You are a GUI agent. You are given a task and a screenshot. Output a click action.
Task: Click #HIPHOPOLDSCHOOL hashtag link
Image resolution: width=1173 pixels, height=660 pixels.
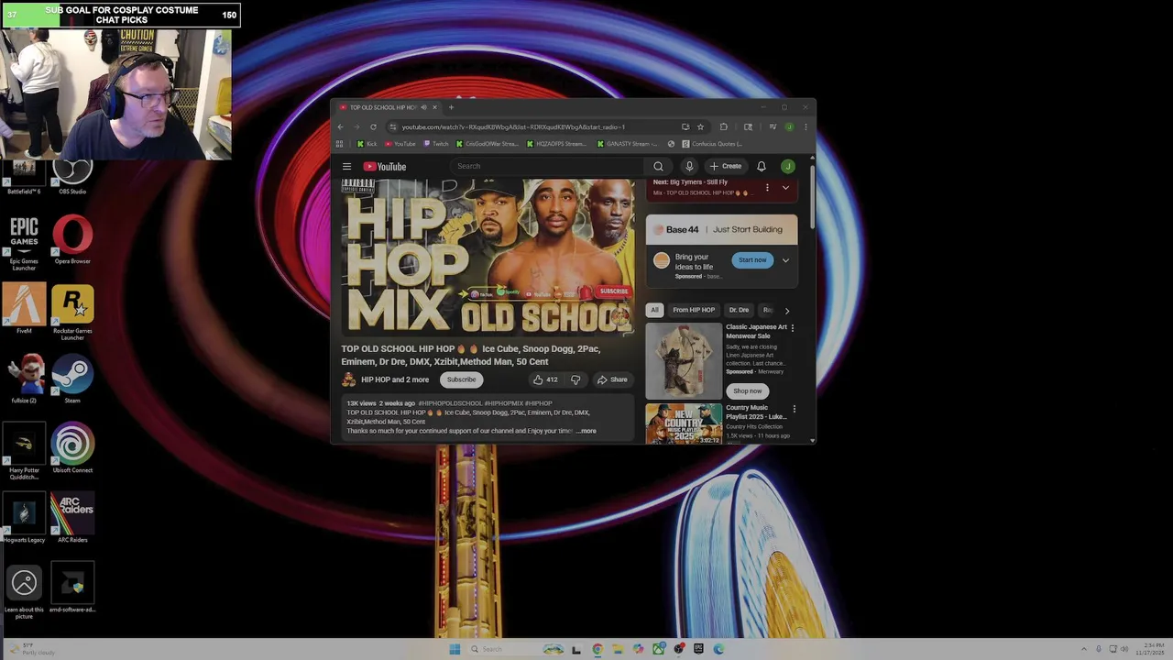[450, 403]
